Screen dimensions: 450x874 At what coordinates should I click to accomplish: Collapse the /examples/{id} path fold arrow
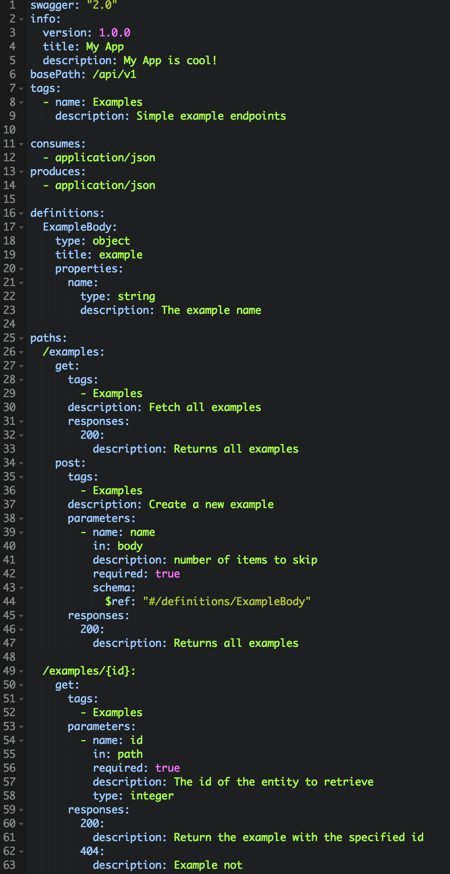21,671
